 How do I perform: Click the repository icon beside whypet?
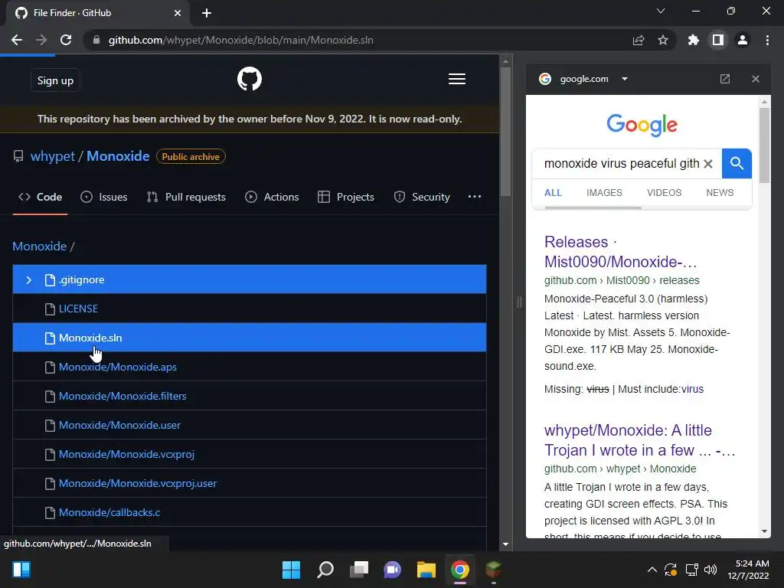pyautogui.click(x=18, y=156)
